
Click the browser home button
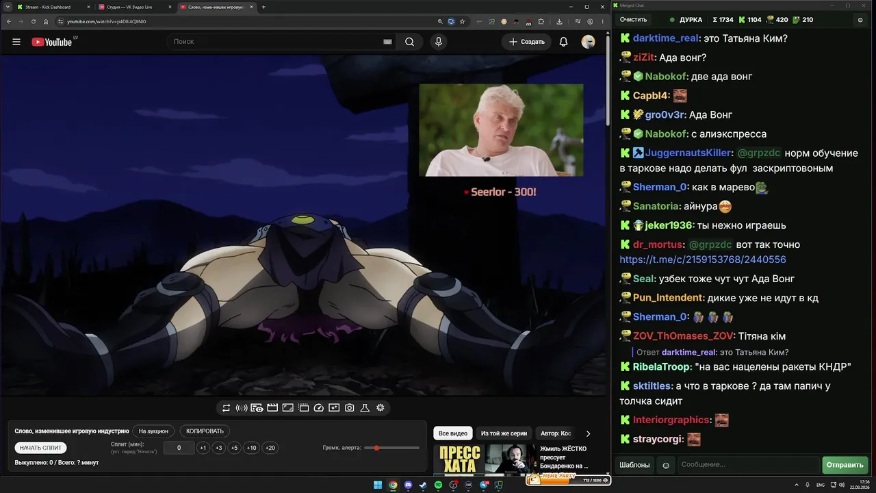46,21
